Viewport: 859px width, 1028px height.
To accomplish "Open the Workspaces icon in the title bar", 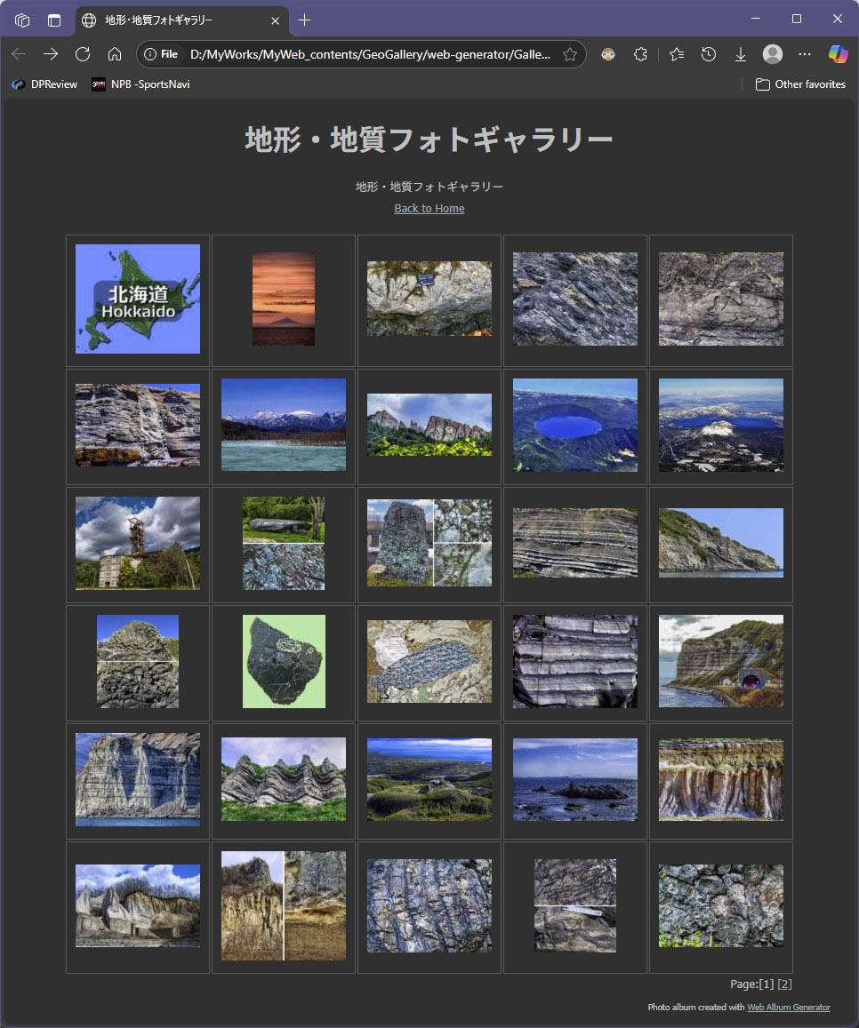I will point(22,20).
